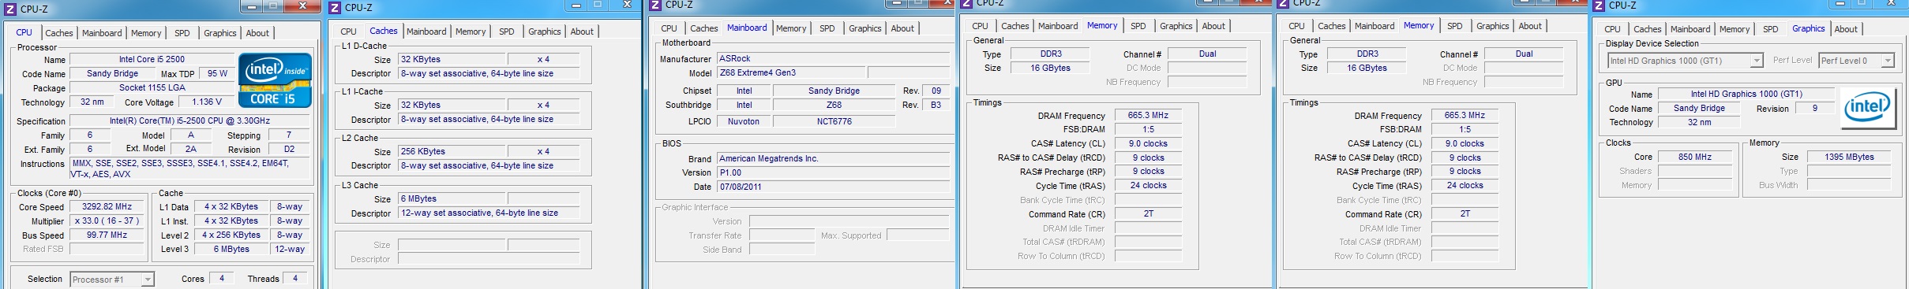
Task: Go to the Graphics tab in the Mainboard window
Action: [x=865, y=28]
